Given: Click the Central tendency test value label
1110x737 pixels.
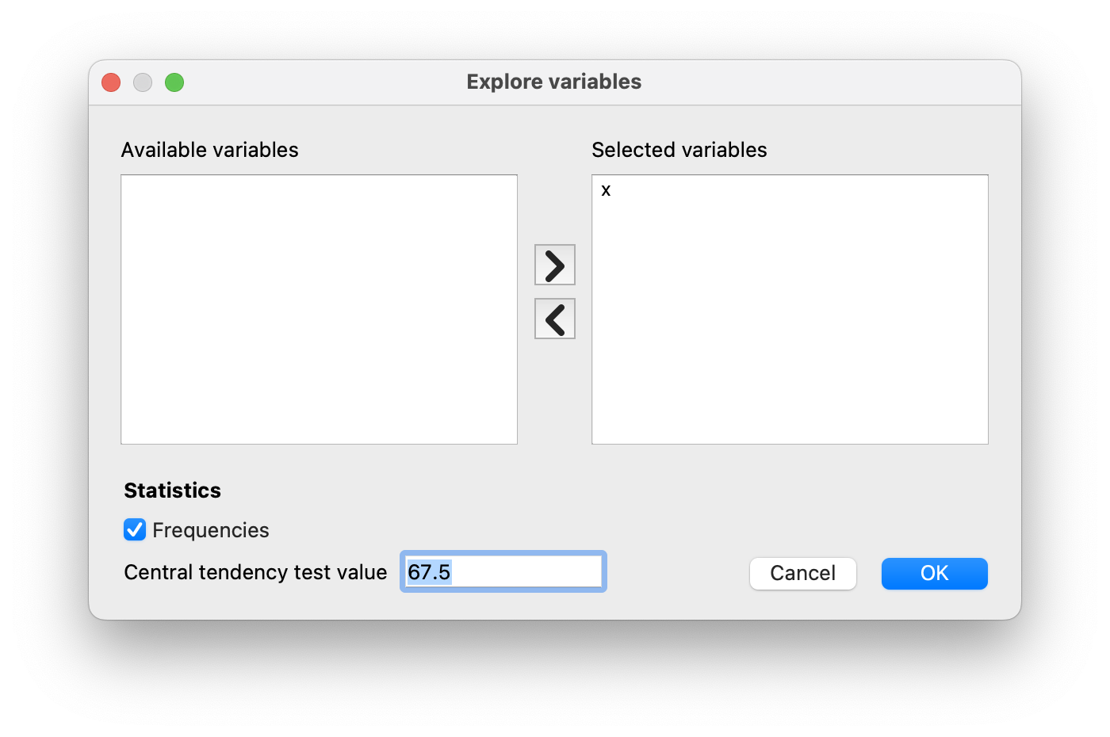Looking at the screenshot, I should click(255, 572).
